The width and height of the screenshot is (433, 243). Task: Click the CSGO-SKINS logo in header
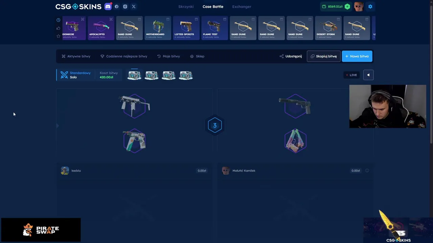coord(78,6)
